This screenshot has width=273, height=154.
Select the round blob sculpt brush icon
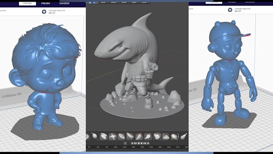pyautogui.click(x=157, y=136)
